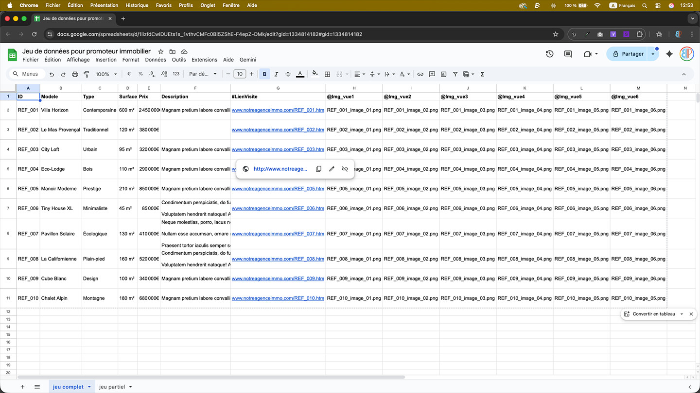Open the fill color picker
The image size is (700, 393).
click(x=315, y=74)
